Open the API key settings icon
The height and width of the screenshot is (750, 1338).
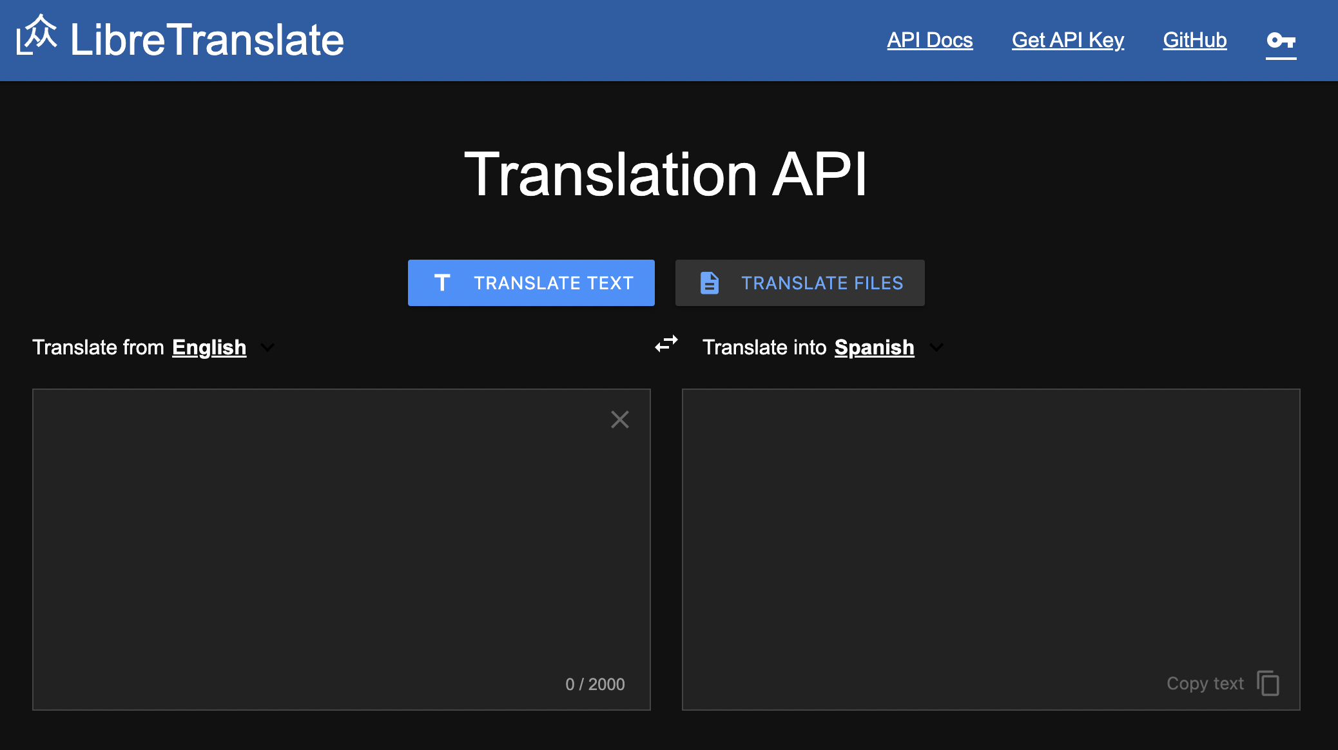[1281, 41]
